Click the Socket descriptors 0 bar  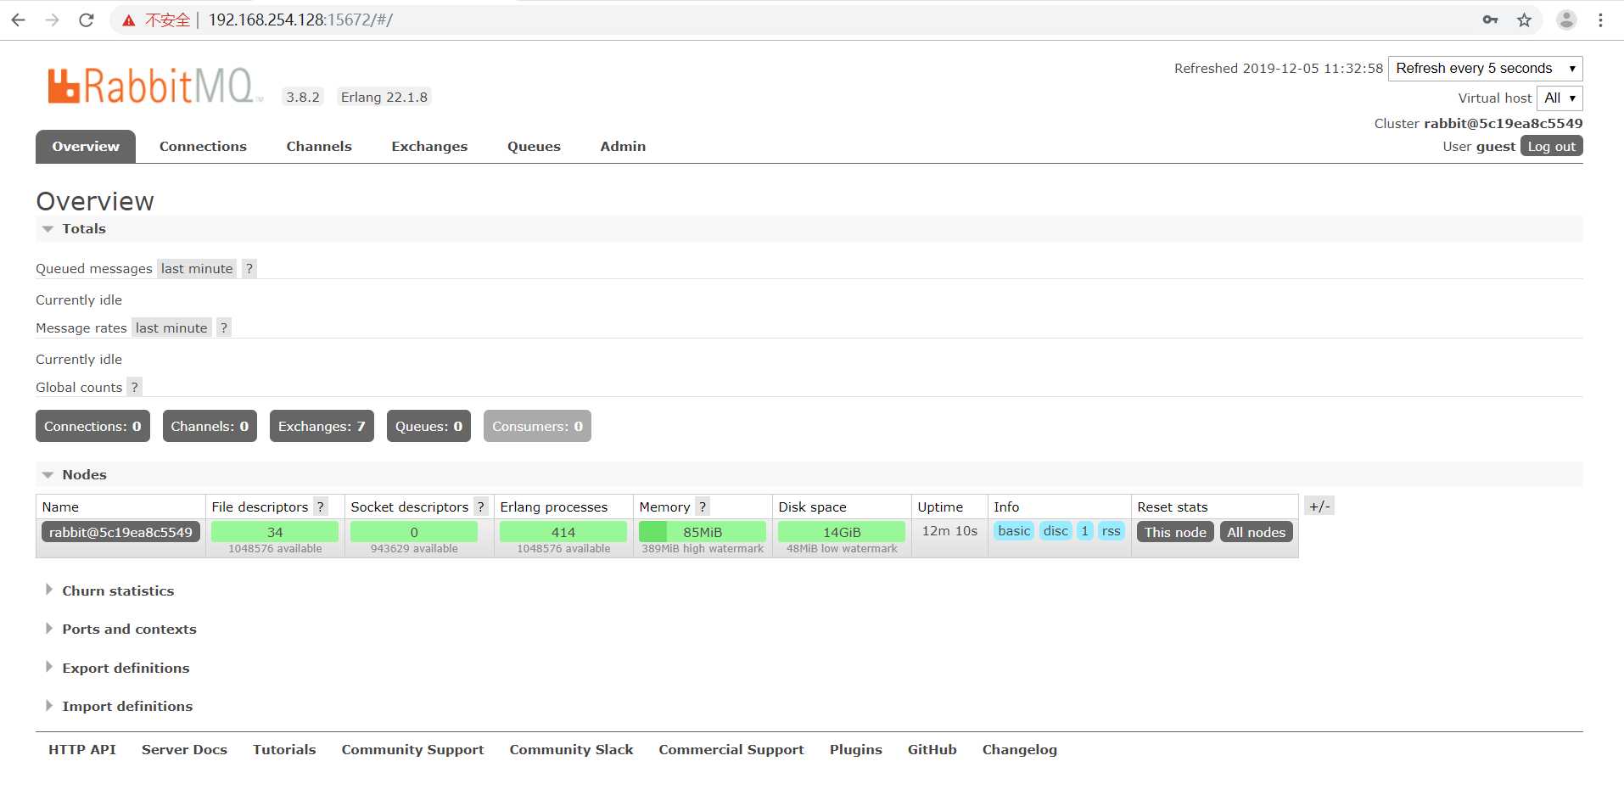click(414, 532)
